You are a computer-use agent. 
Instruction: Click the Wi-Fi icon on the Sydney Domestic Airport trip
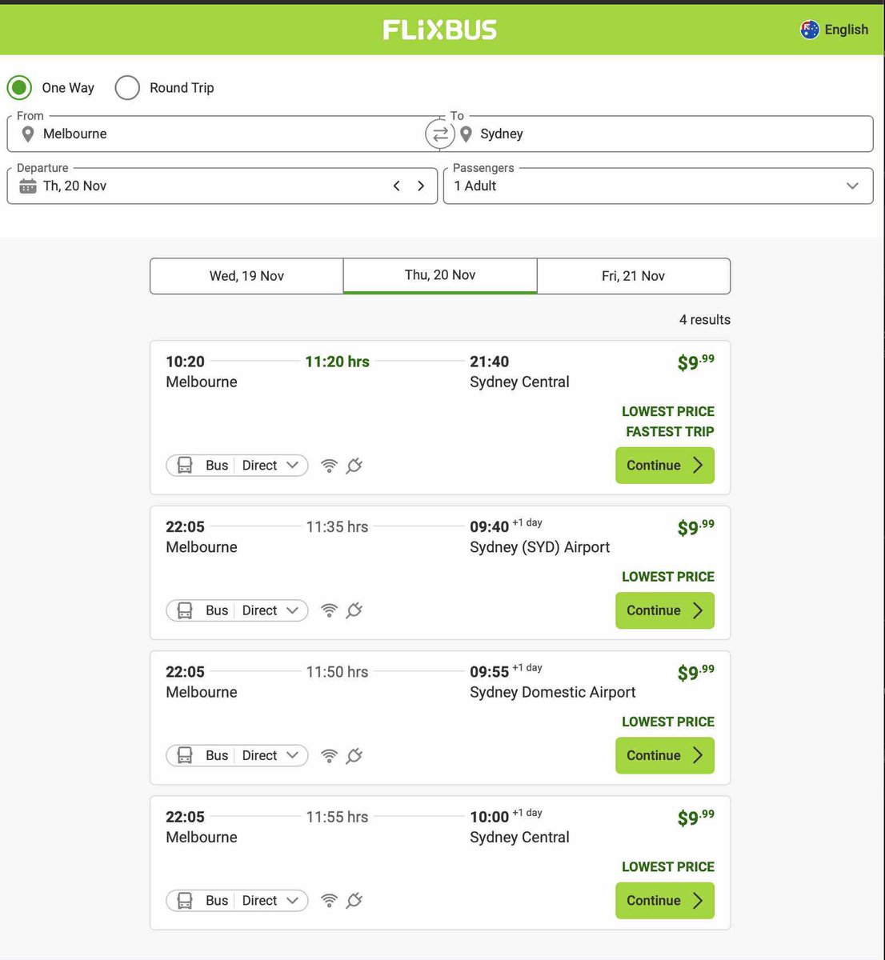click(x=329, y=755)
